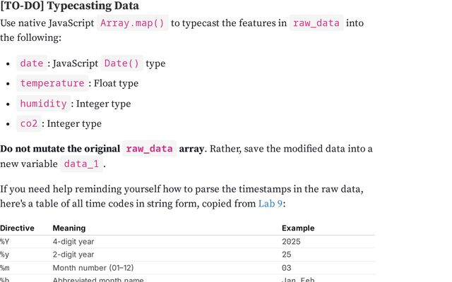Click the date code label
The image size is (452, 282).
coord(32,63)
